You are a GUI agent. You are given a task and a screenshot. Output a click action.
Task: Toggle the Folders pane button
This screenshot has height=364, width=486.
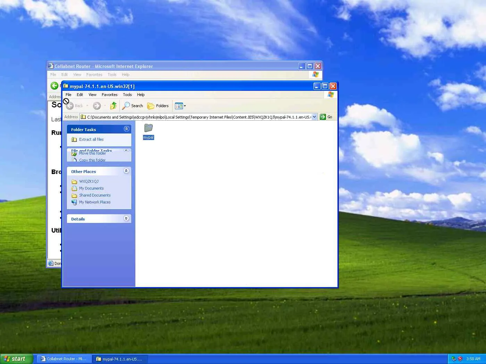click(x=158, y=106)
